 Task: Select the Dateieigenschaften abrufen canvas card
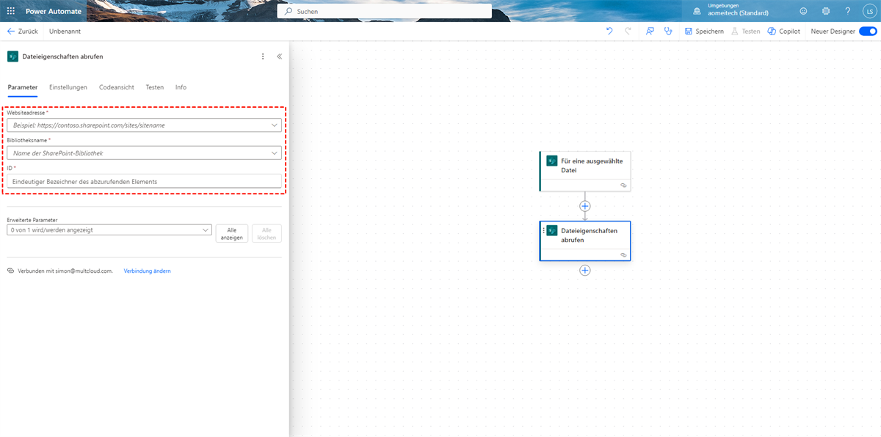(585, 240)
